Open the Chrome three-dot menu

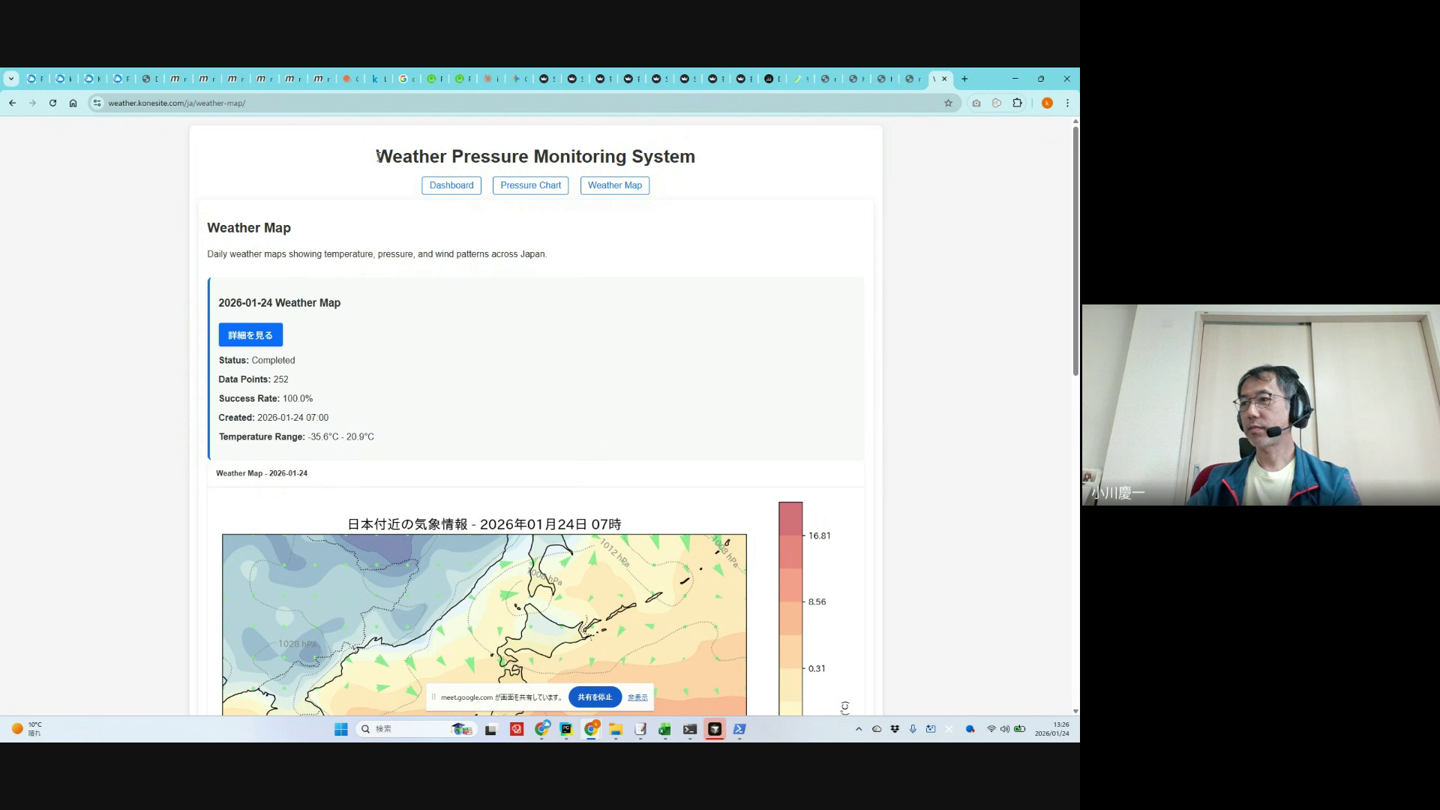(x=1067, y=103)
